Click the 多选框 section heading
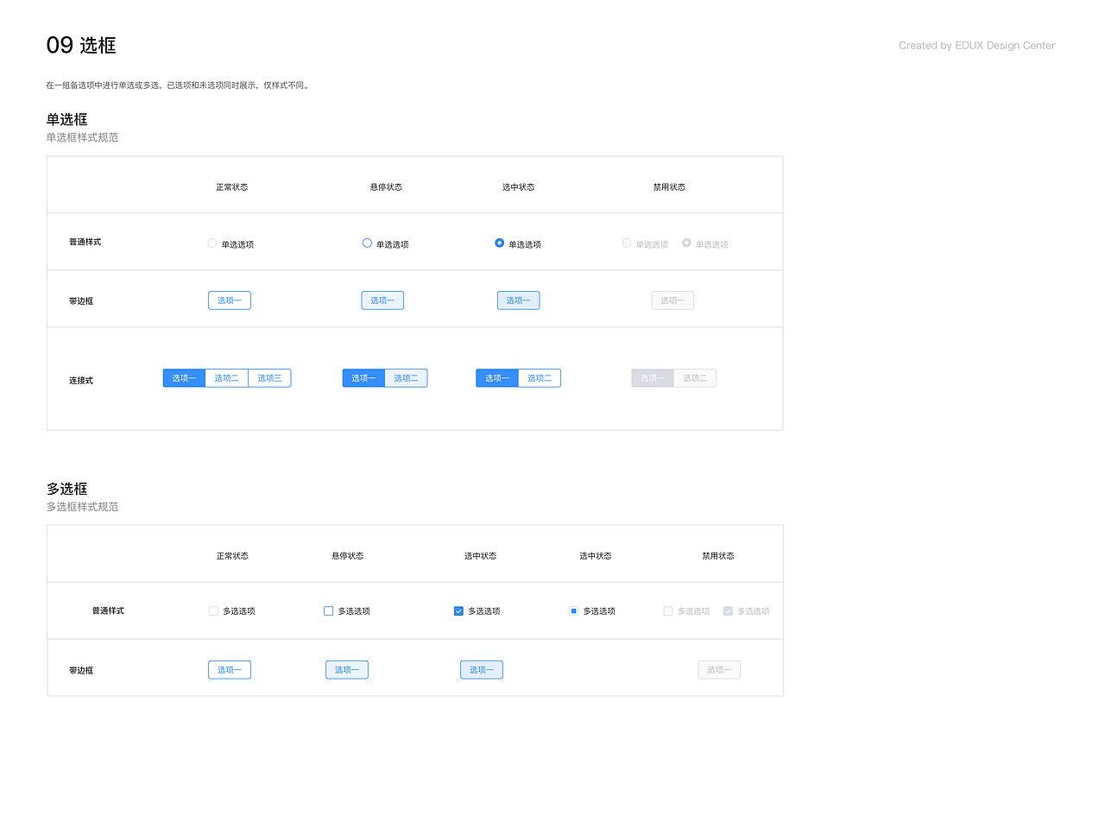The height and width of the screenshot is (828, 1105). tap(66, 489)
